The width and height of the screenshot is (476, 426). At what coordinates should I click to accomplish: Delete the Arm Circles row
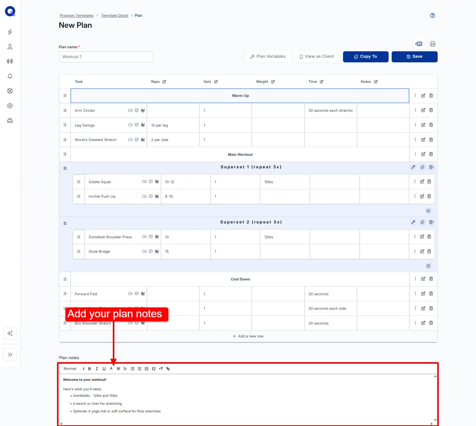click(x=431, y=110)
